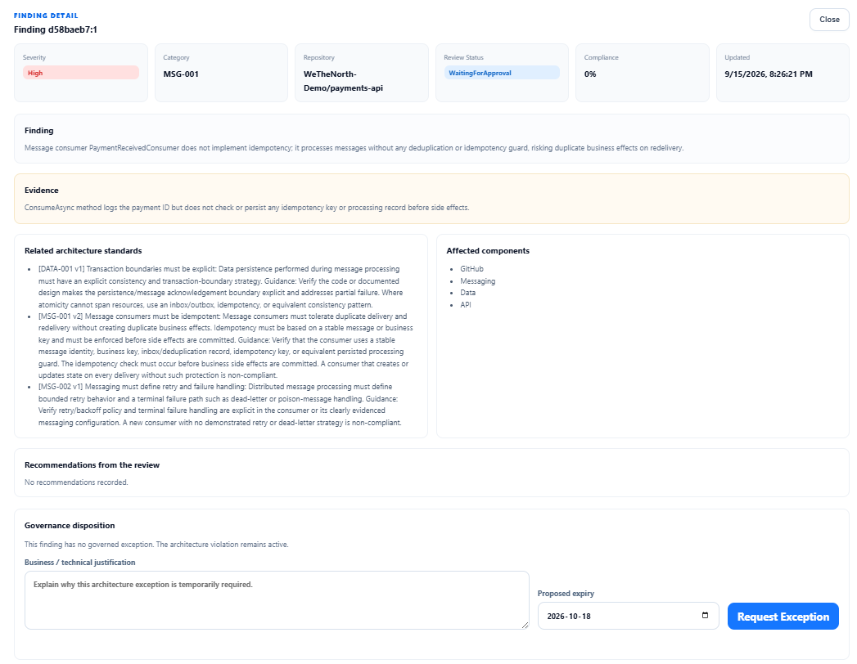Click the resize handle of the justification box
This screenshot has height=664, width=857.
coord(525,626)
